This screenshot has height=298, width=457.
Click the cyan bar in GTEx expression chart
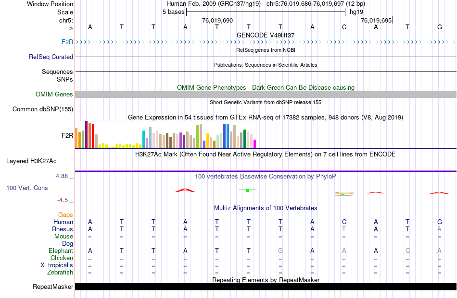144,139
